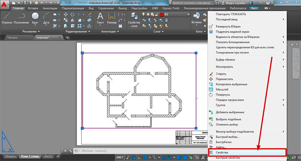Choose Свойства in context menu

247,152
